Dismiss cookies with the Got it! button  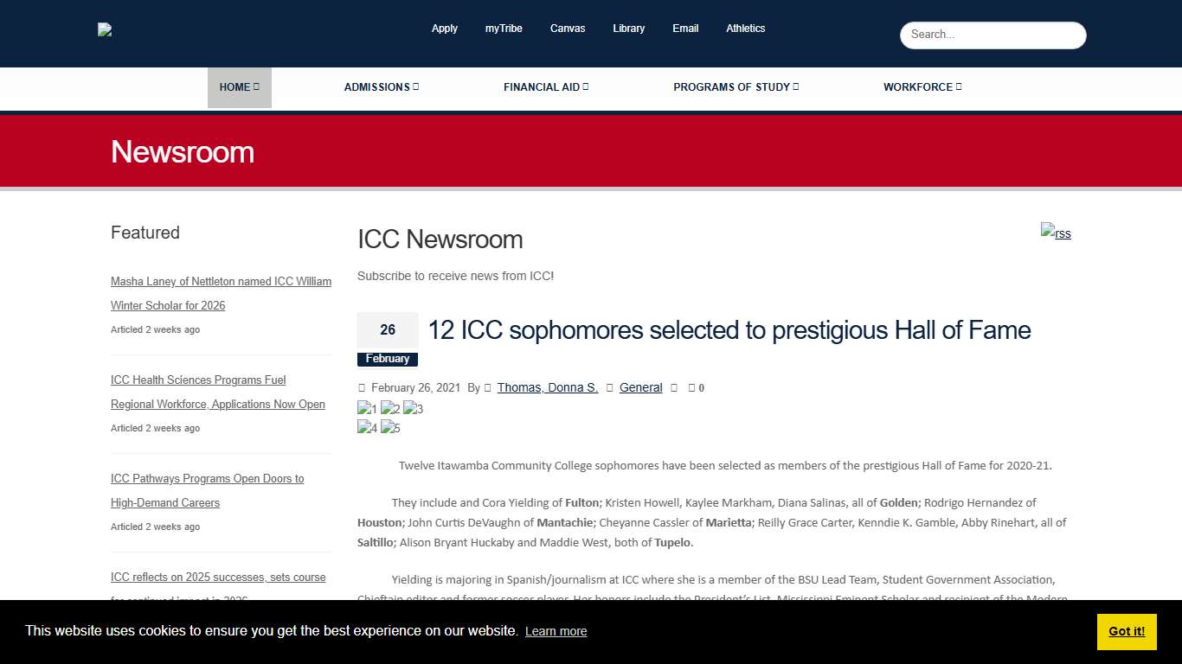(1126, 631)
